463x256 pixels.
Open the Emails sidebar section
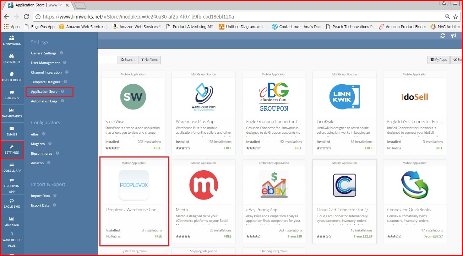12,131
